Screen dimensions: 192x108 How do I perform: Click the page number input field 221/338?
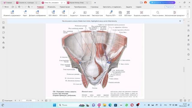[29, 100]
